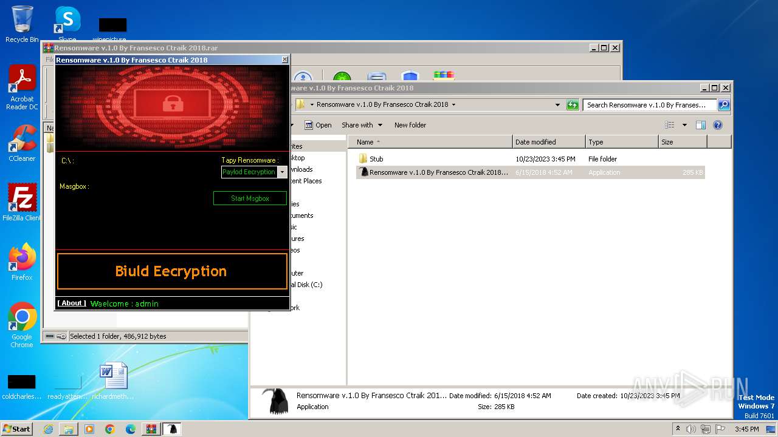Click Microsoft Edge taskbar icon
The width and height of the screenshot is (778, 437).
tap(131, 429)
